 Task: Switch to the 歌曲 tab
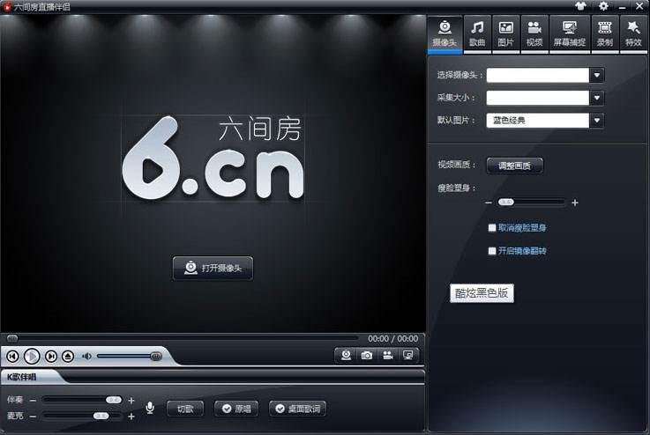click(477, 34)
